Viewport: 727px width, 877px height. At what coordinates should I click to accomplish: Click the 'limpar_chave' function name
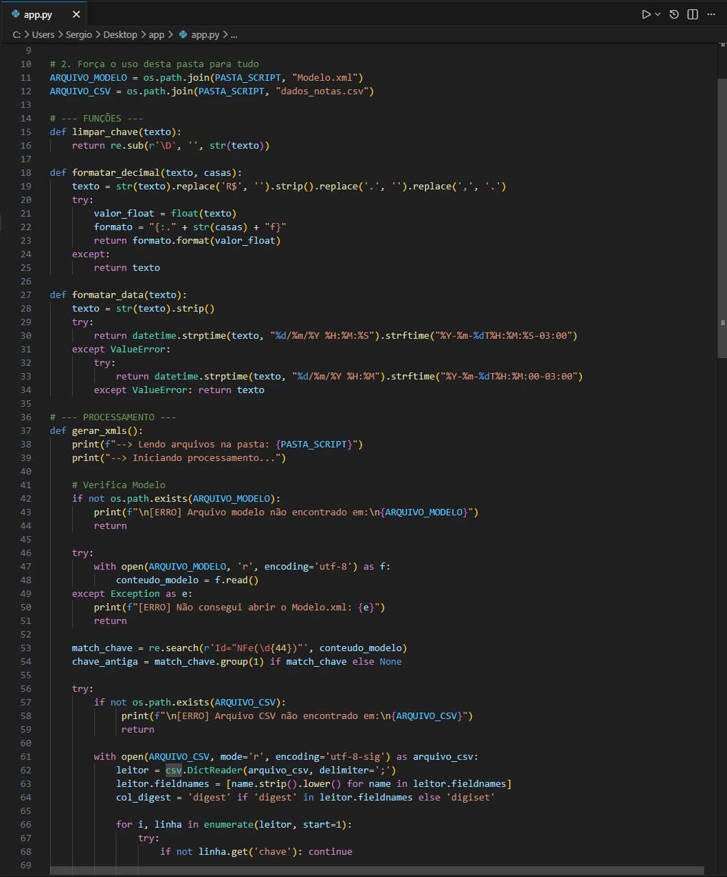(105, 132)
